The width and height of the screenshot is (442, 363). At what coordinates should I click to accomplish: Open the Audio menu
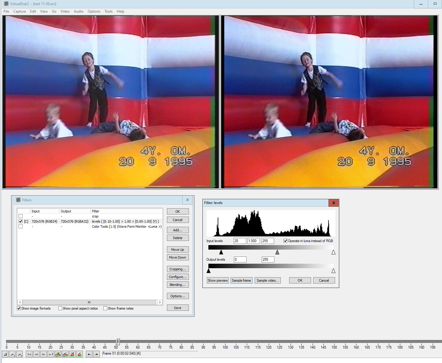(79, 11)
